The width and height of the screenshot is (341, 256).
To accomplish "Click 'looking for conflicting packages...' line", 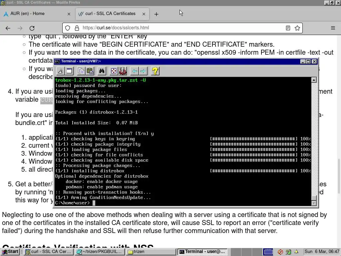I will pos(102,101).
